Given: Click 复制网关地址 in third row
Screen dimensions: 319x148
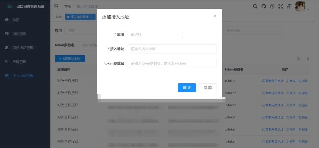Looking at the screenshot, I should point(273,105).
